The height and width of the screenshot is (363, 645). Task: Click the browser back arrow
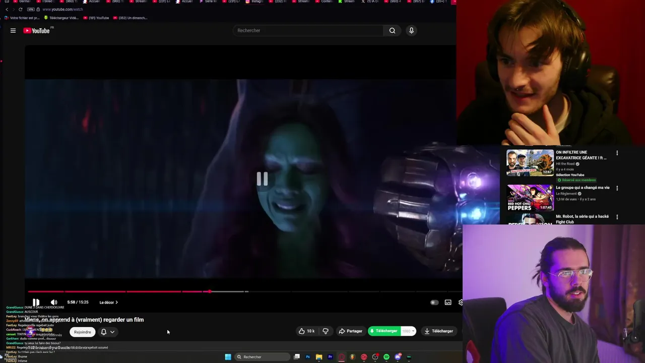coord(7,9)
